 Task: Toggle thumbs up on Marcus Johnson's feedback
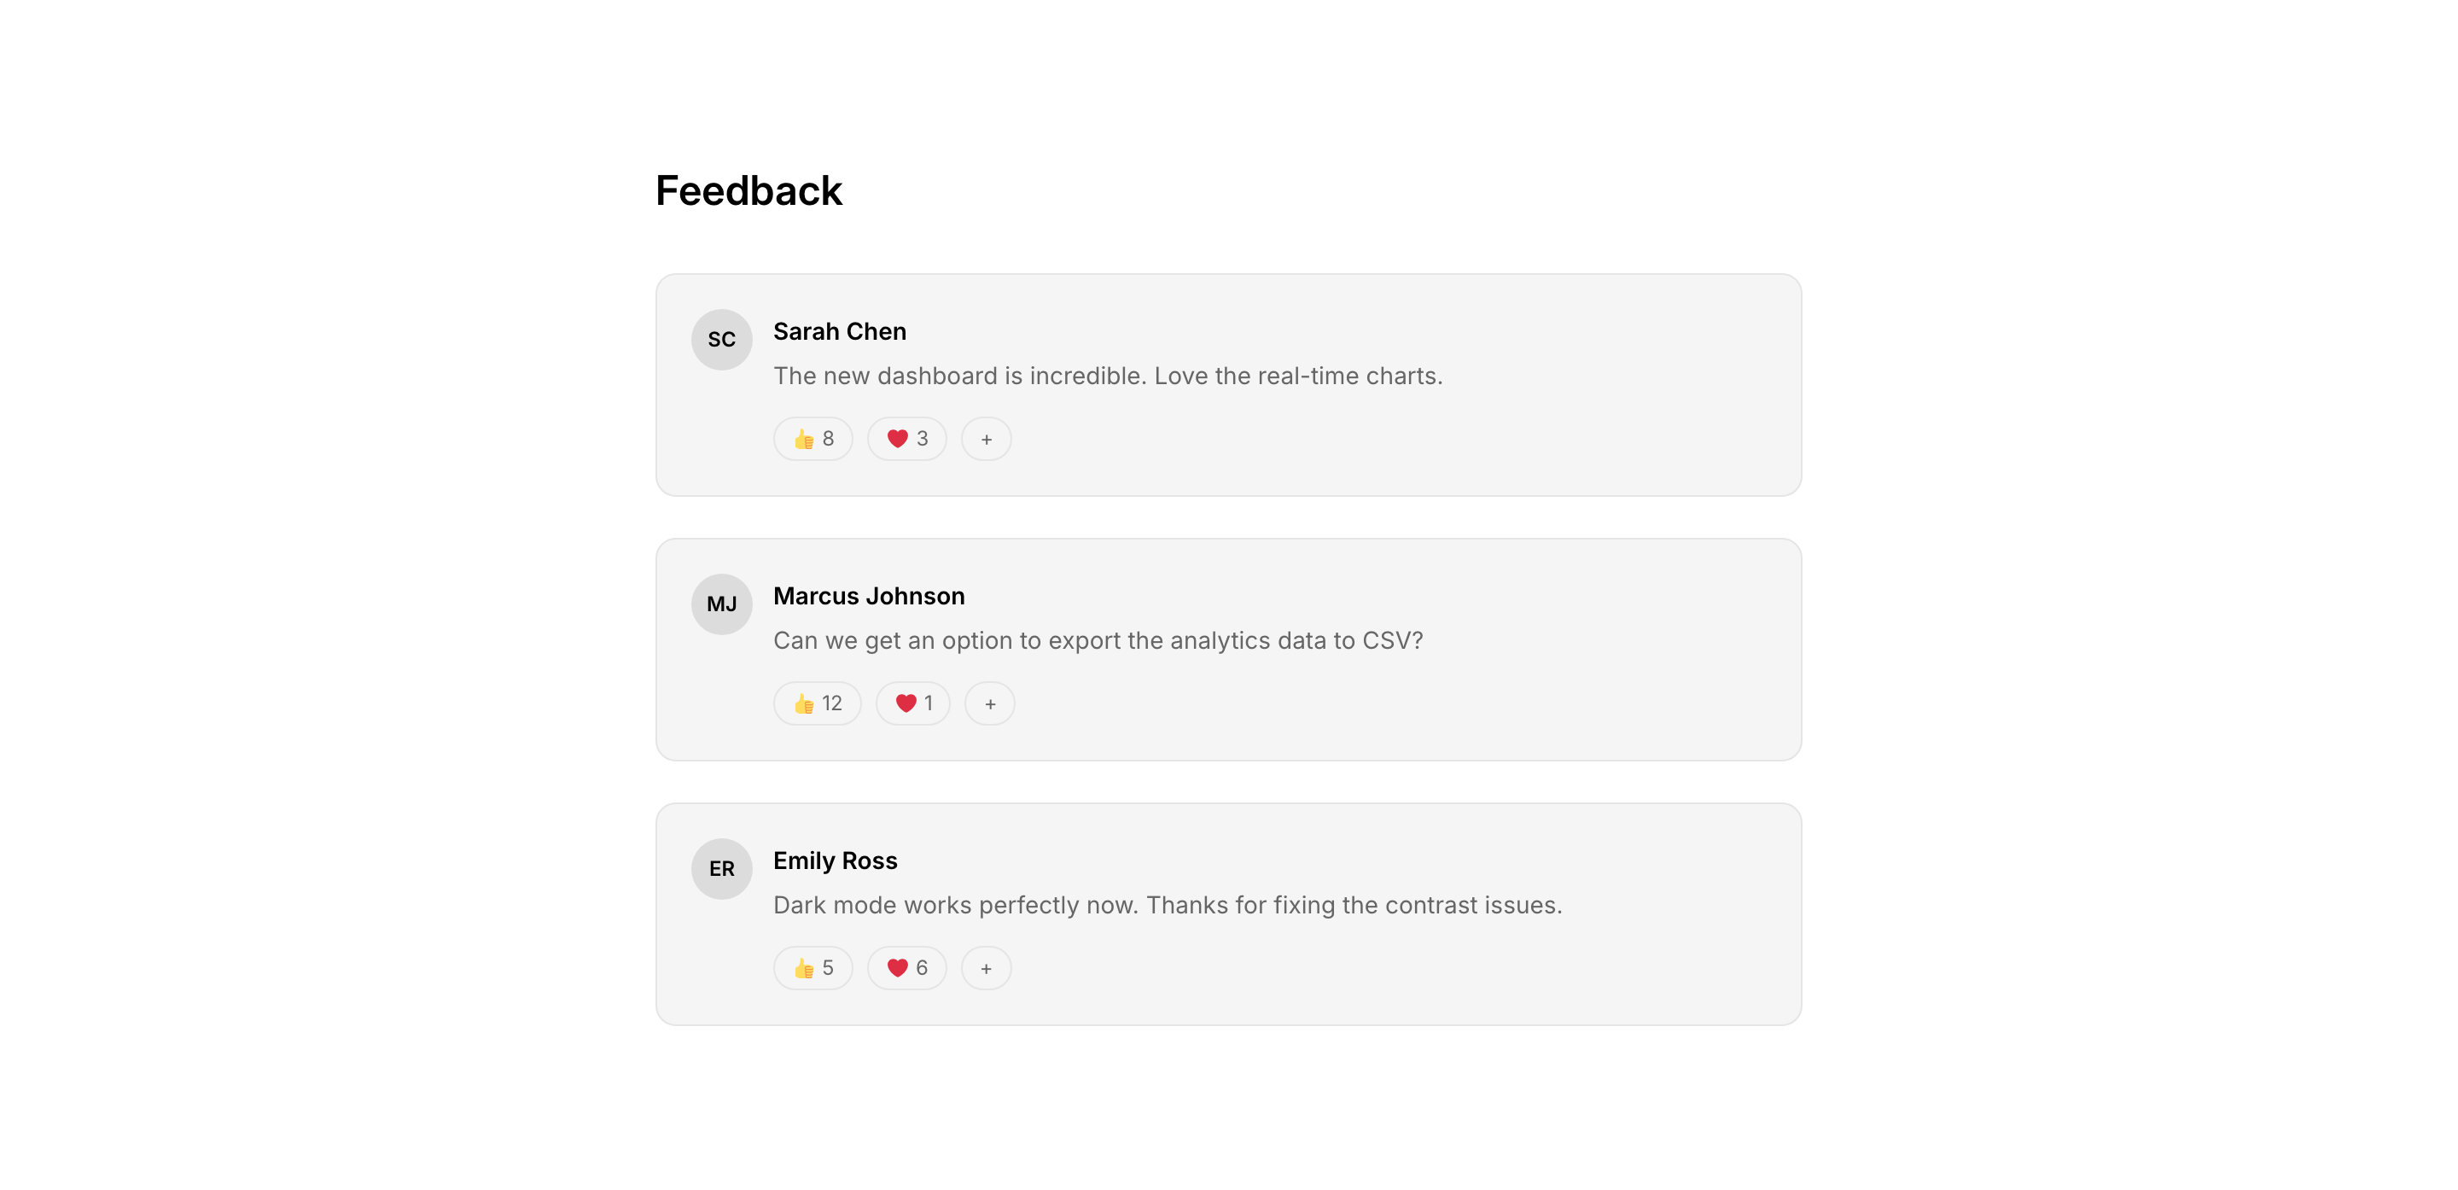(x=817, y=703)
